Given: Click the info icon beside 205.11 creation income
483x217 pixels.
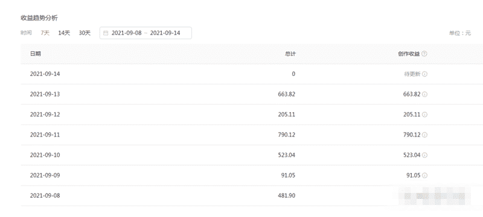Looking at the screenshot, I should 425,115.
